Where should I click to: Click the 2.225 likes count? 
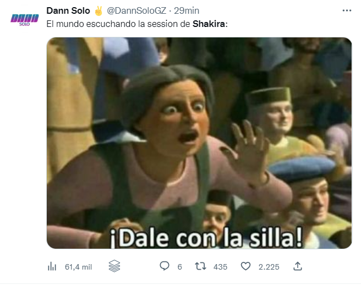click(269, 267)
